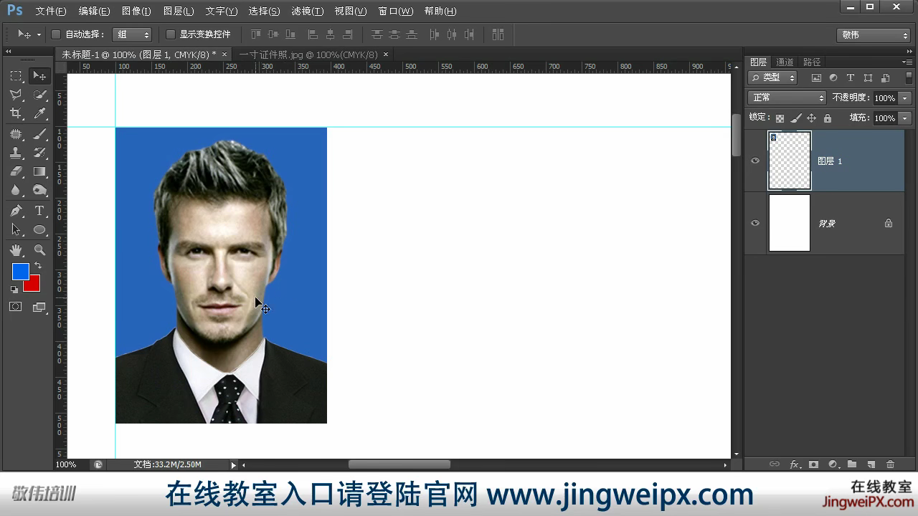Click the create new layer icon
Screen dimensions: 918x516
tap(871, 464)
